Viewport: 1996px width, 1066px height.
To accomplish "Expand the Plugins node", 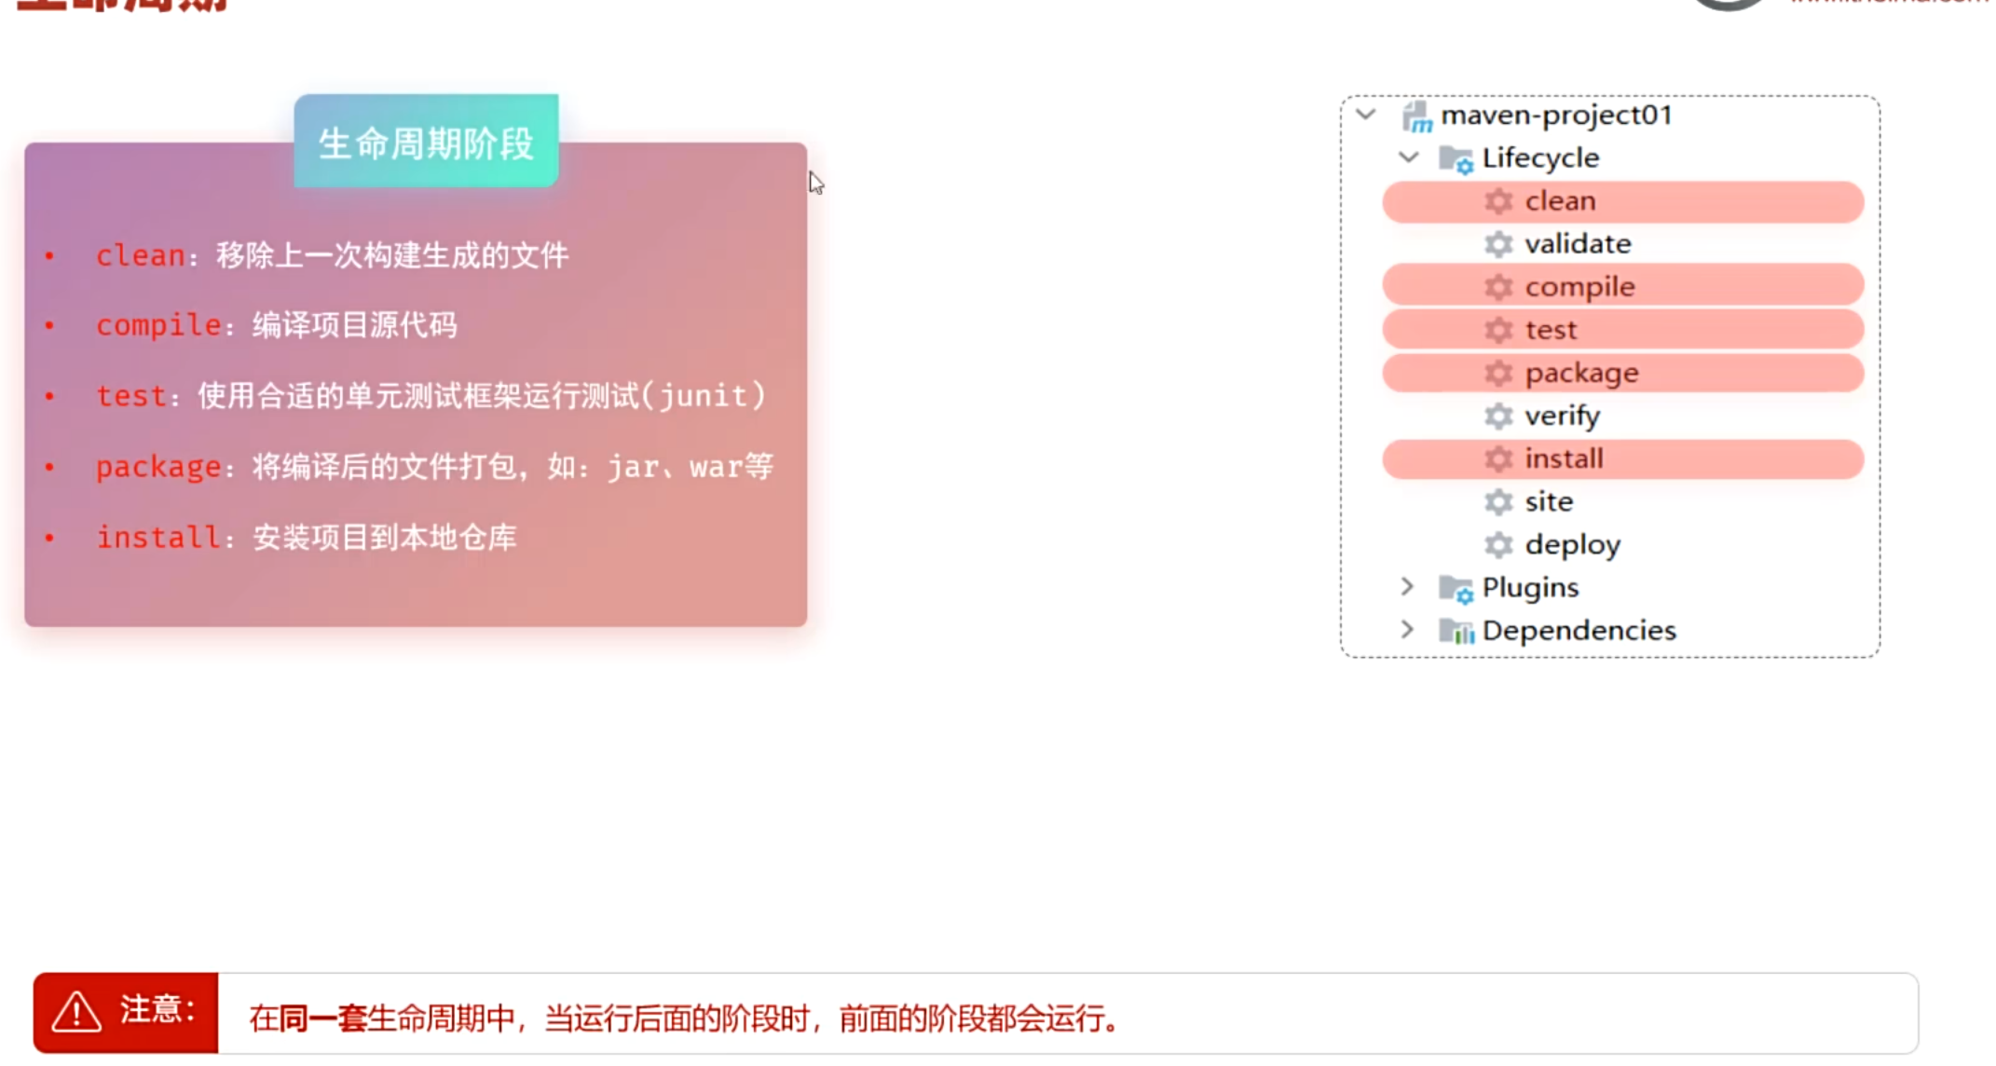I will pos(1407,587).
